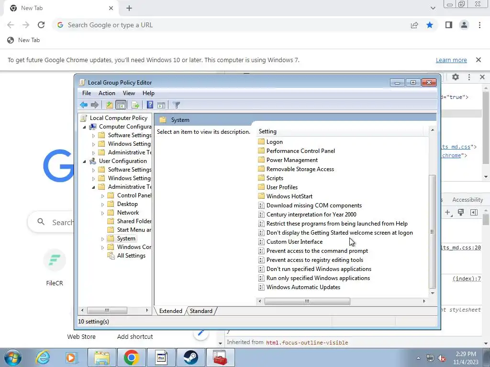This screenshot has height=367, width=490.
Task: Click the Back arrow in Group Policy Editor toolbar
Action: (83, 105)
